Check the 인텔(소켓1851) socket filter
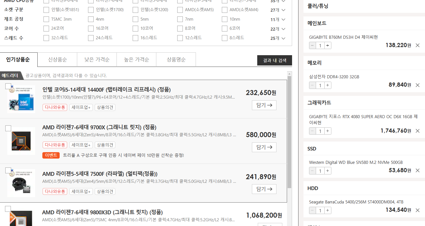 point(46,10)
